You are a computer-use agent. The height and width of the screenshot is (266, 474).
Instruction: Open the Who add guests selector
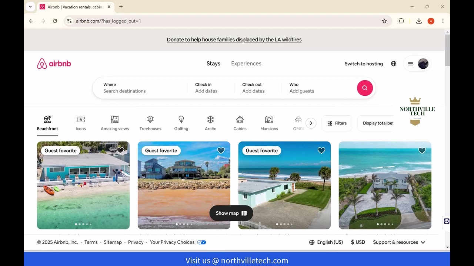click(318, 88)
